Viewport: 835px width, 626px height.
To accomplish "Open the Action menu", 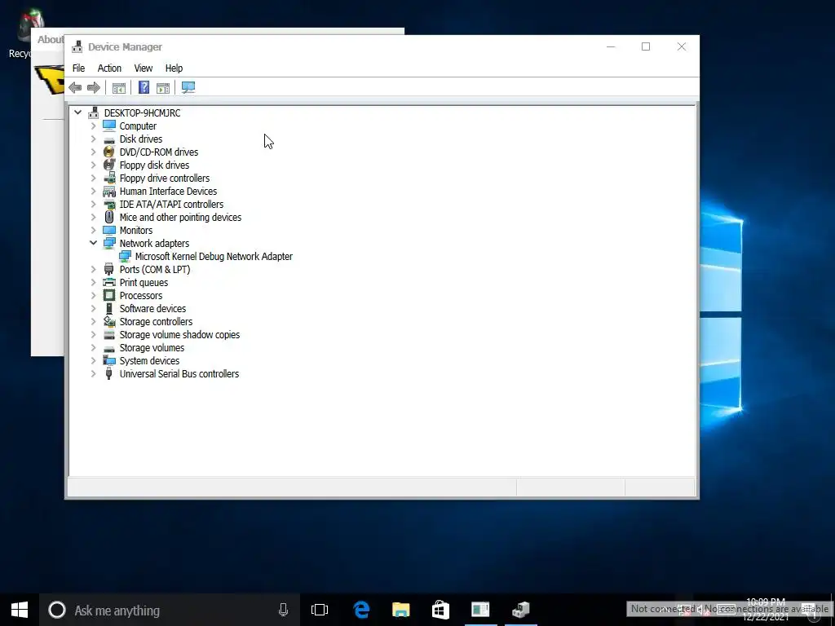I will pyautogui.click(x=109, y=68).
